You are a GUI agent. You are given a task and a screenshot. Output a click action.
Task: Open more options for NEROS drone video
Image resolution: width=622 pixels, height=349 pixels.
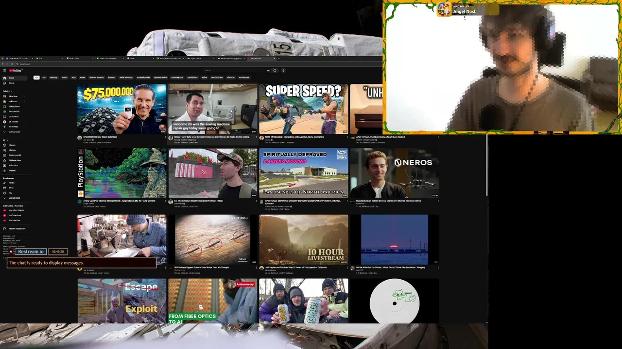(x=438, y=201)
